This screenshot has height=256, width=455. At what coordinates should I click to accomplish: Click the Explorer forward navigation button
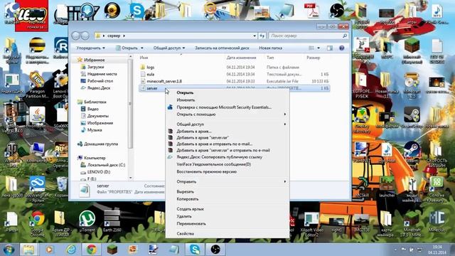point(85,36)
